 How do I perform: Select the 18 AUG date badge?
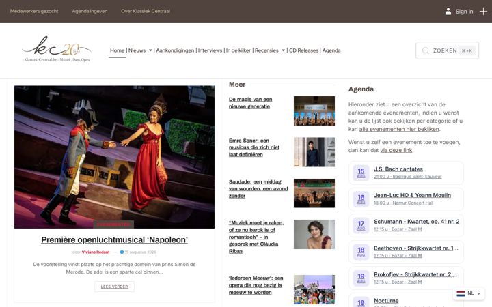[361, 252]
